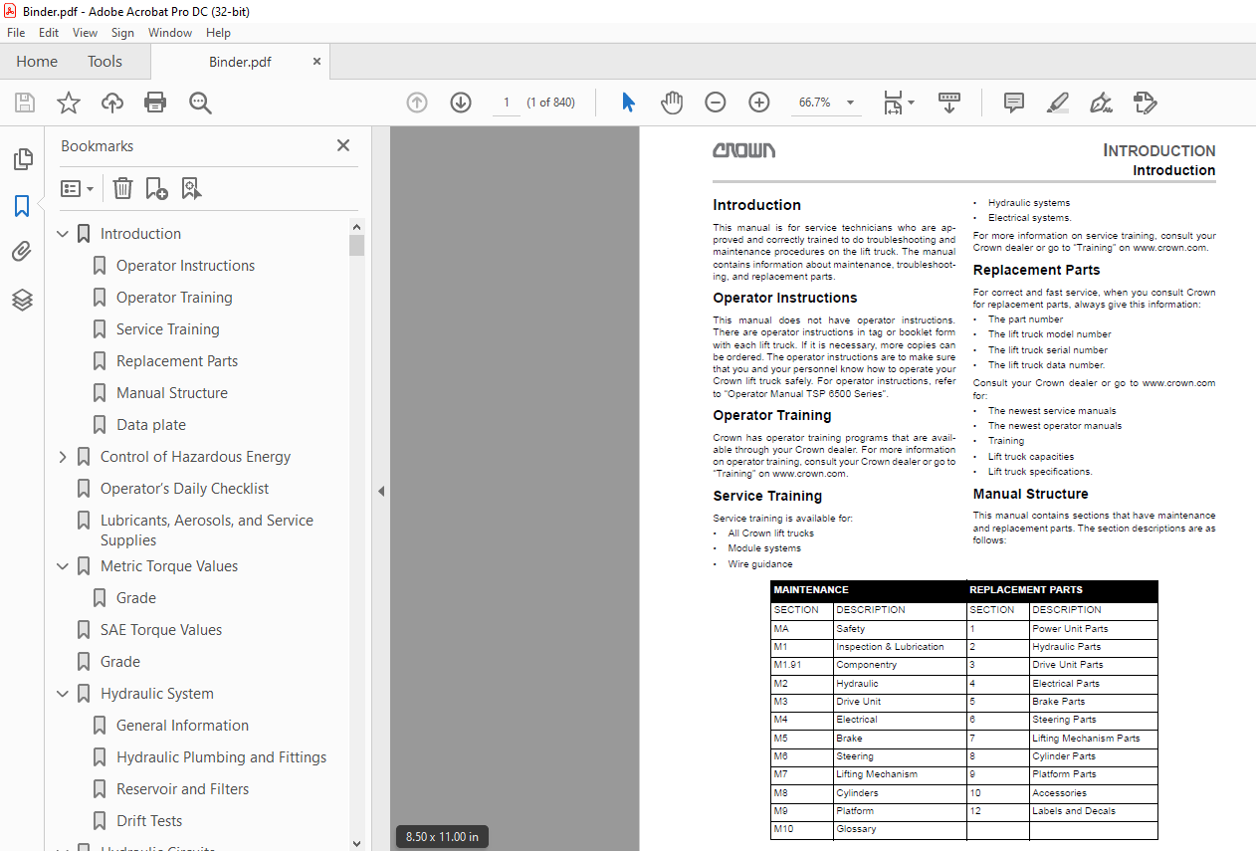Close the Bookmarks panel
Screen dimensions: 1256x851
click(343, 145)
